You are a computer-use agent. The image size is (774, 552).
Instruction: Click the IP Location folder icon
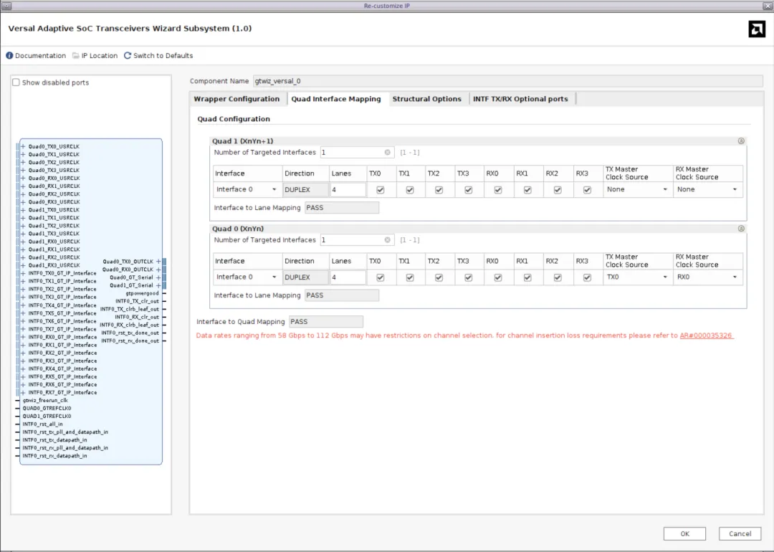[x=75, y=56]
